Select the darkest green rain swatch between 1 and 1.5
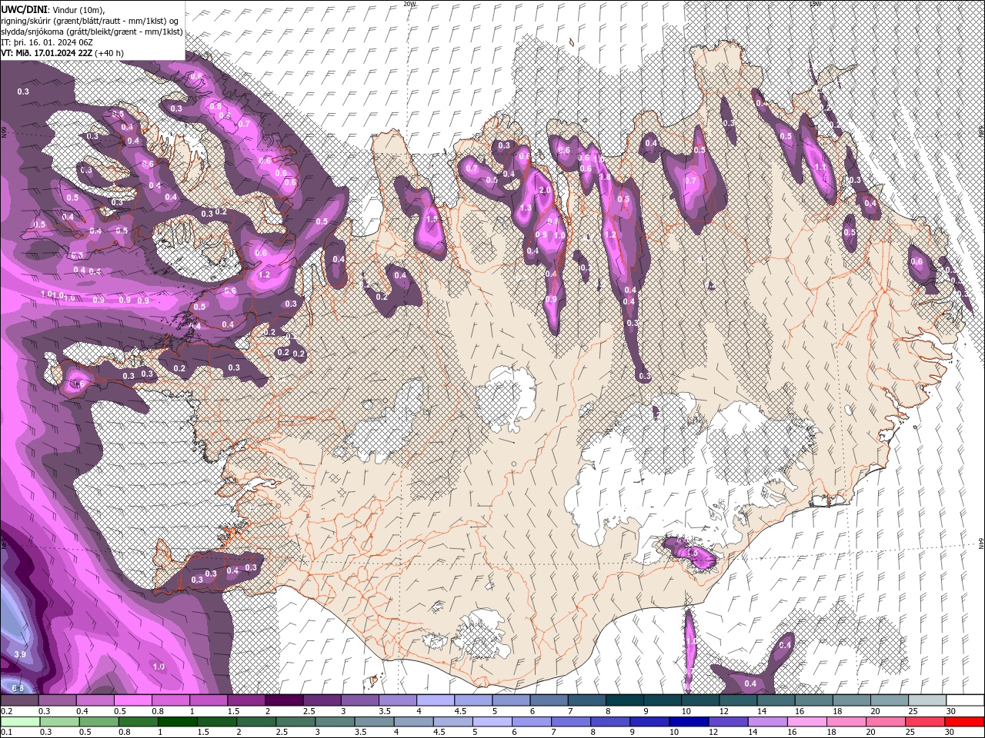Screen dimensions: 985x738 point(177,722)
